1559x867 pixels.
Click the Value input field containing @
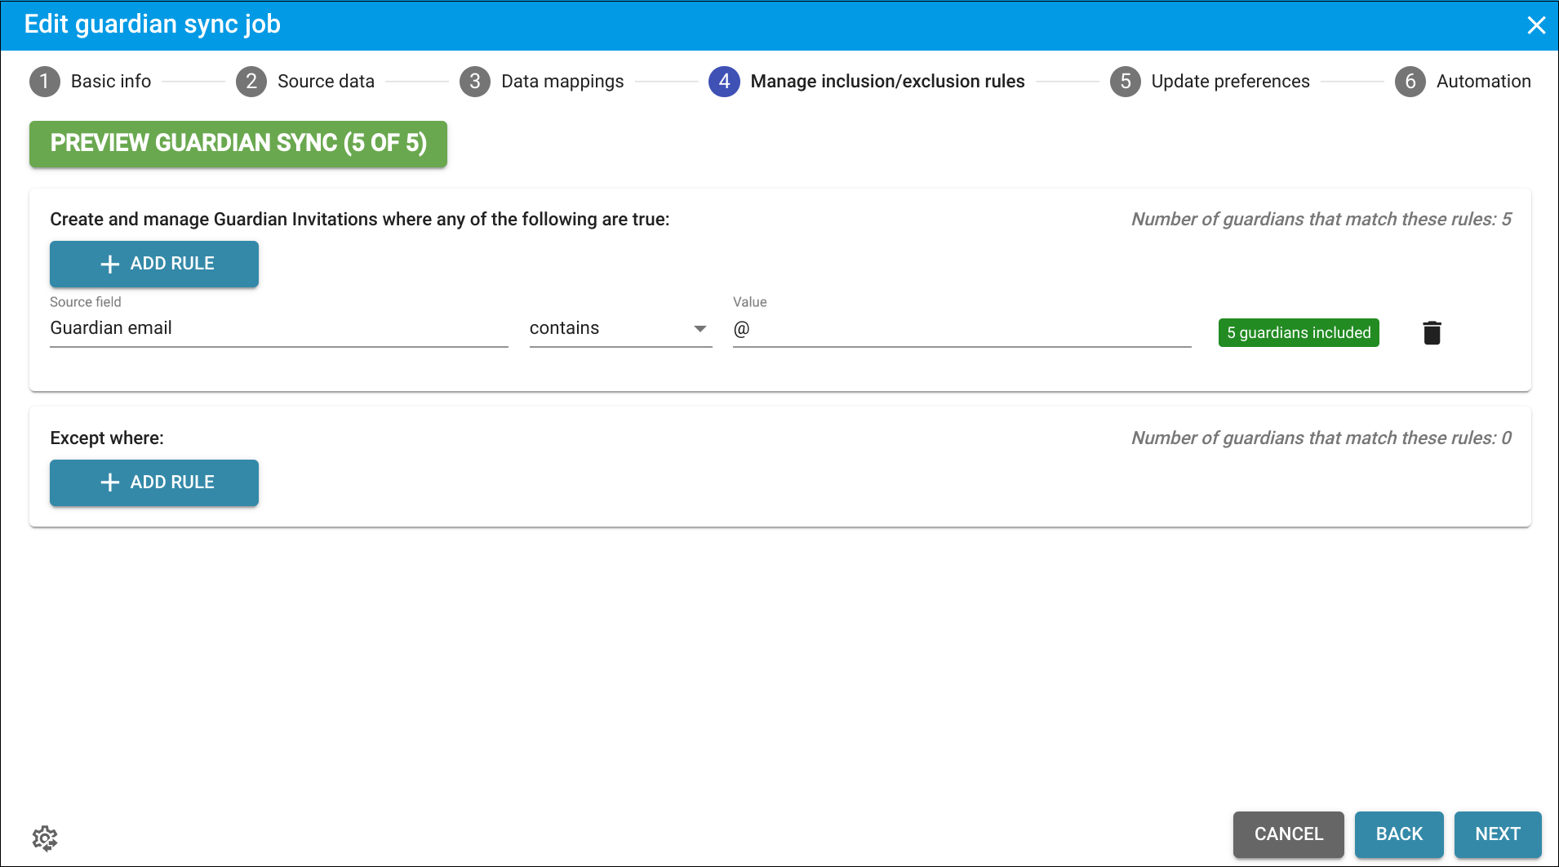pyautogui.click(x=962, y=329)
